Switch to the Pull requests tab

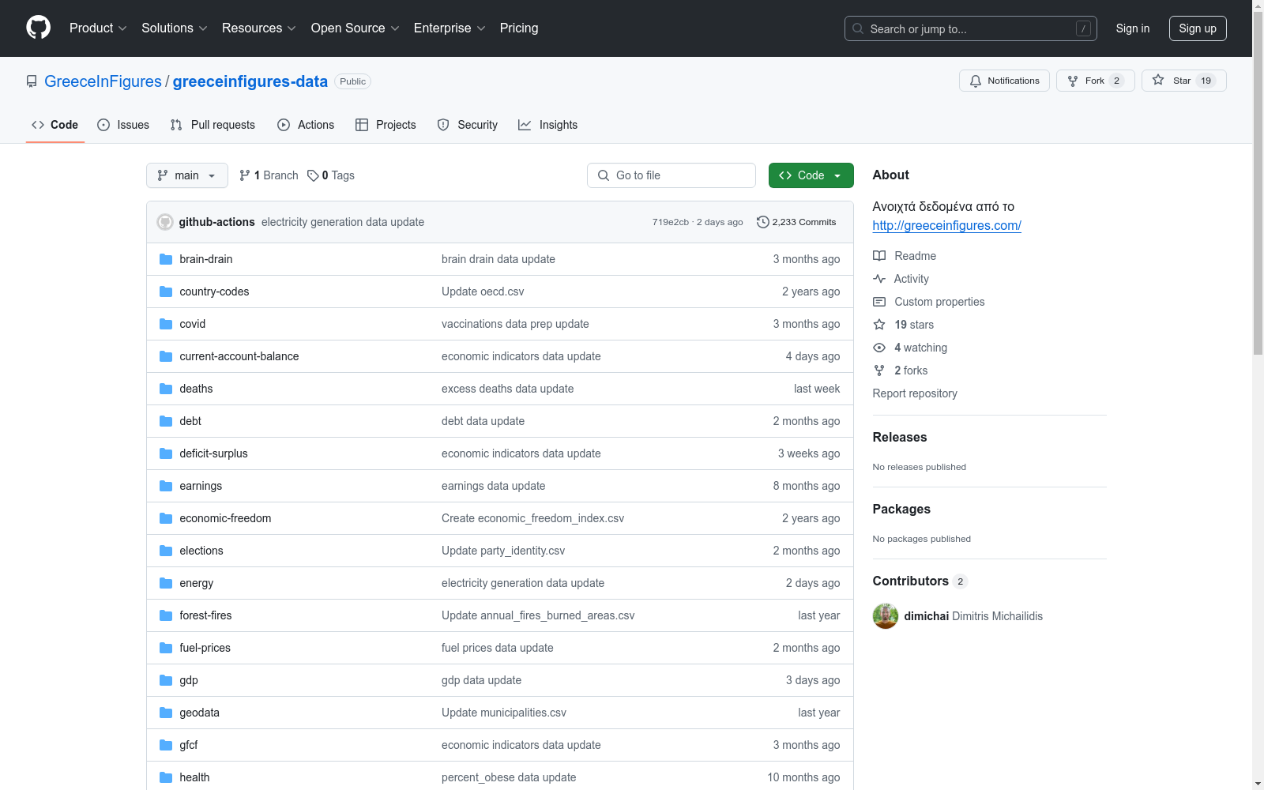(x=213, y=125)
